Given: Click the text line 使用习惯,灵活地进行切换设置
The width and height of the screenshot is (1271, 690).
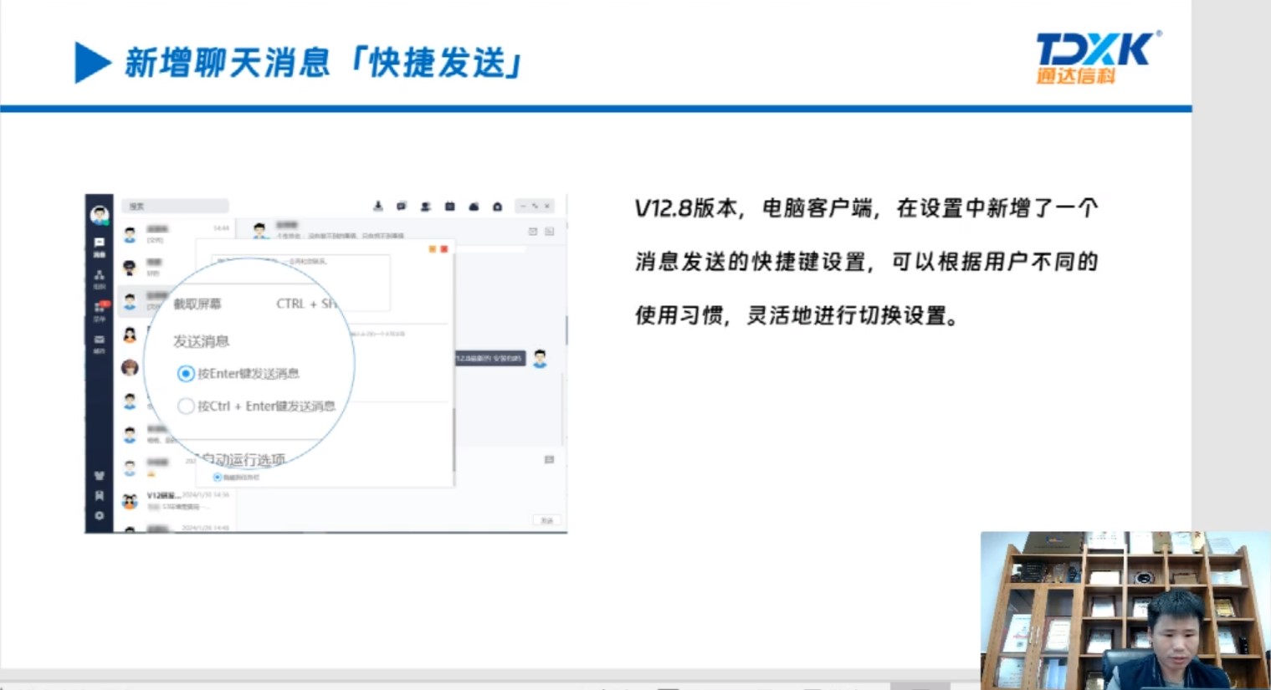Looking at the screenshot, I should tap(797, 315).
